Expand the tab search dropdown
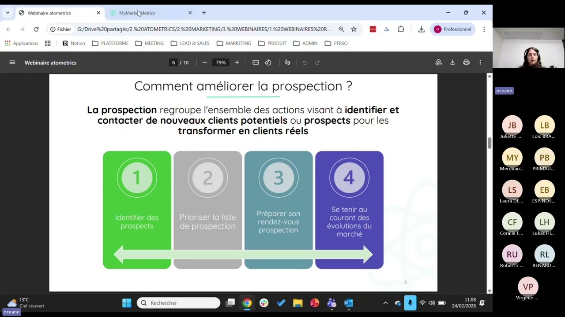Viewport: 565px width, 317px height. pyautogui.click(x=8, y=13)
